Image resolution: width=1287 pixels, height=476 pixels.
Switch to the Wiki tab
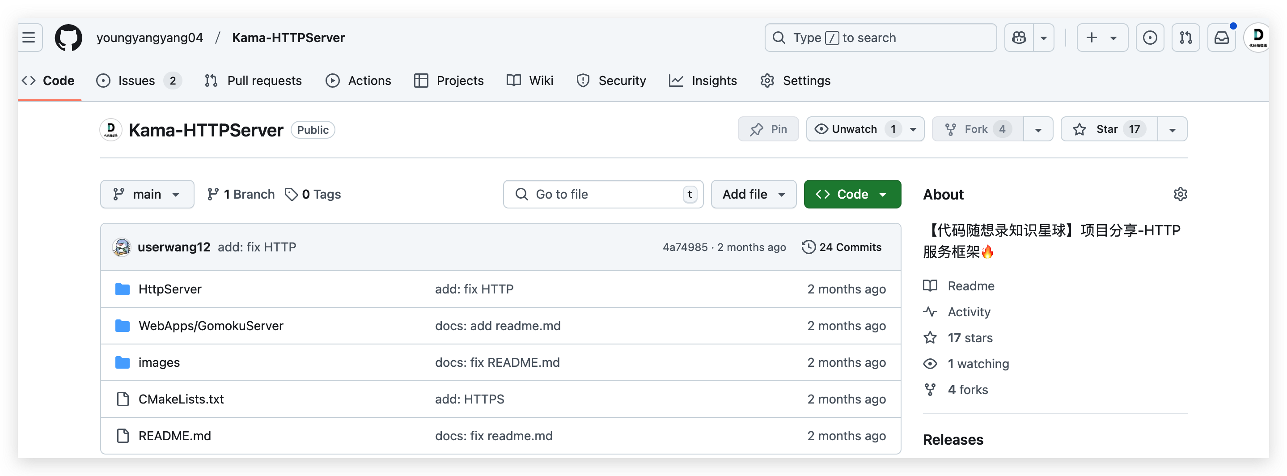[530, 81]
